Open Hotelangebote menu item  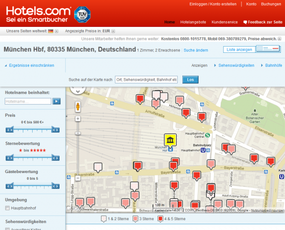pyautogui.click(x=193, y=22)
